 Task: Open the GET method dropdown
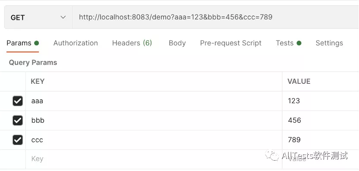[38, 17]
